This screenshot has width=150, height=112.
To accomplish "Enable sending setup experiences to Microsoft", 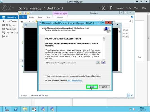I will point(46,76).
